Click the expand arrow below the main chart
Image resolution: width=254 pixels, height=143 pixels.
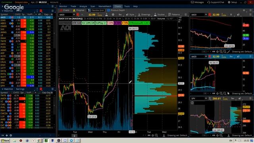pos(74,136)
